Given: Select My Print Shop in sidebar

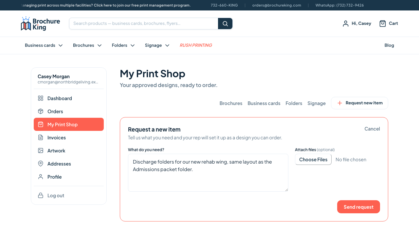Looking at the screenshot, I should [69, 124].
